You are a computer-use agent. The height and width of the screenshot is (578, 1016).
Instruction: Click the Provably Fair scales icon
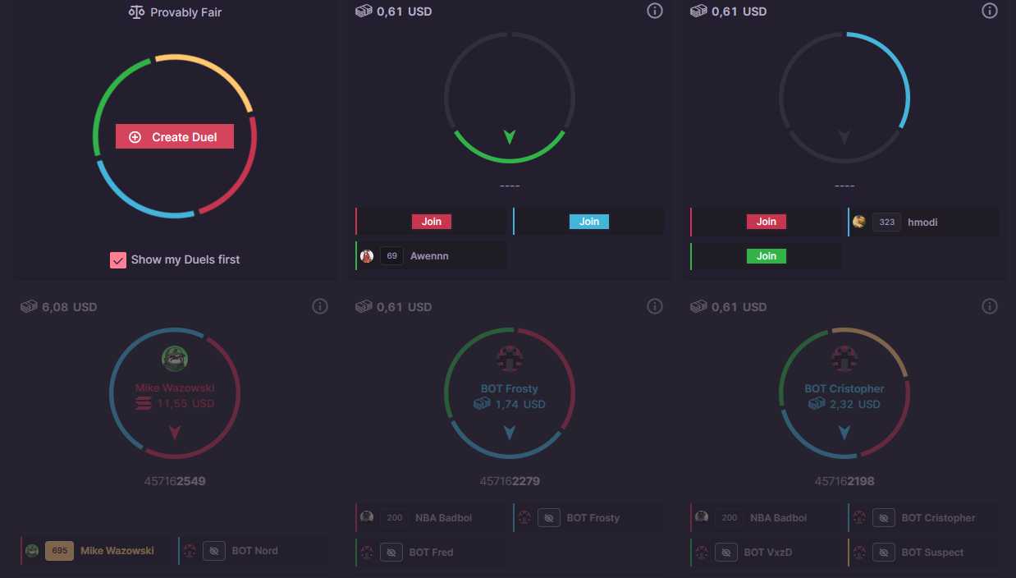tap(136, 12)
